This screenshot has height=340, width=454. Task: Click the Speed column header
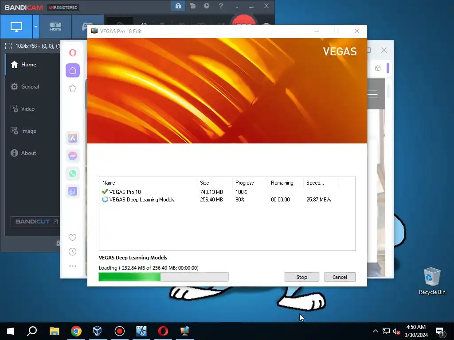(321, 183)
